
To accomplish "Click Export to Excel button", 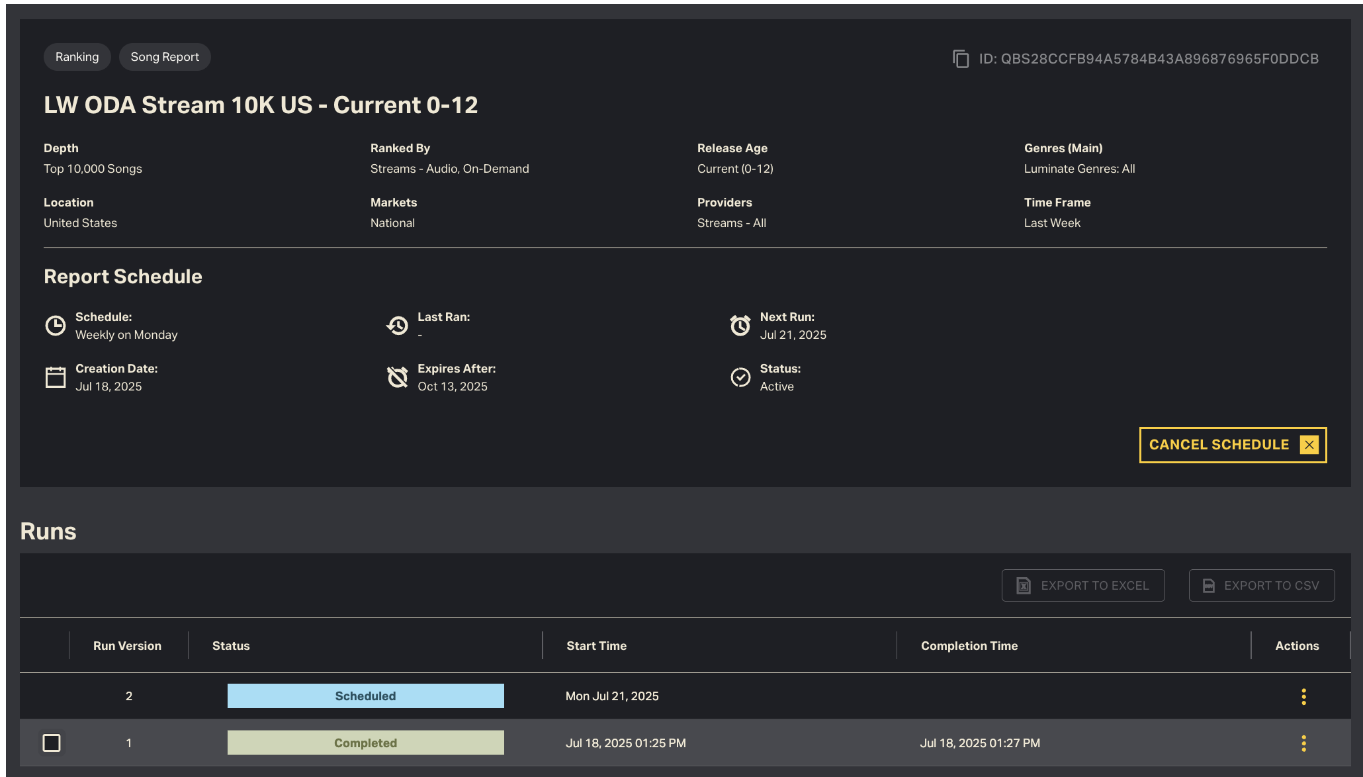I will tap(1083, 586).
